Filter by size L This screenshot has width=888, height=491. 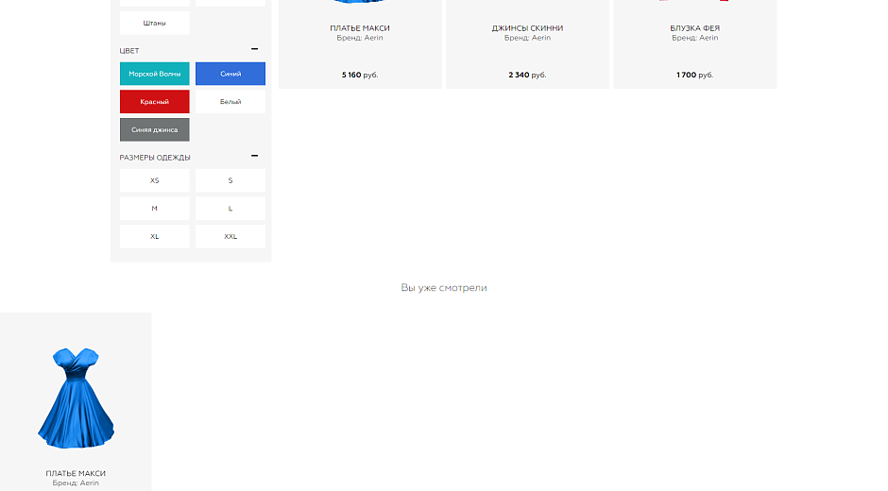click(231, 209)
